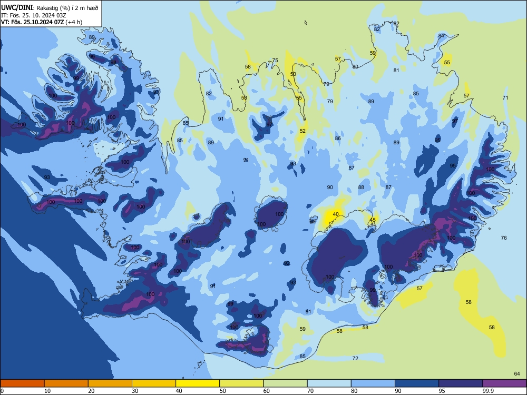Click the legend scale label "0"
The height and width of the screenshot is (395, 527).
tap(2, 391)
